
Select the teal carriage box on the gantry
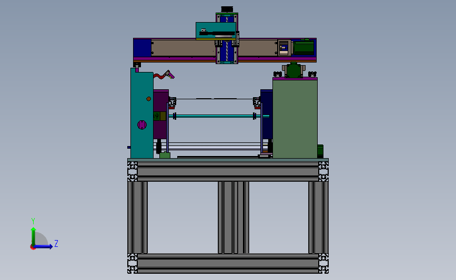pyautogui.click(x=216, y=31)
